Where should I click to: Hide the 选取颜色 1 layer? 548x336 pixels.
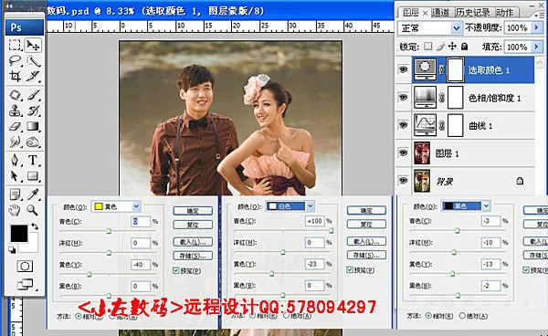point(403,69)
